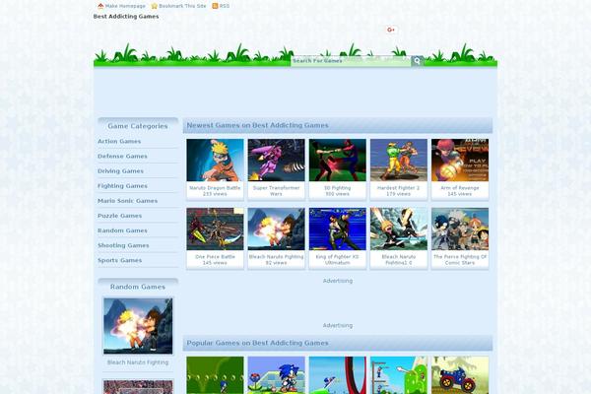Open the Random Games category link
The image size is (591, 394).
click(x=122, y=230)
